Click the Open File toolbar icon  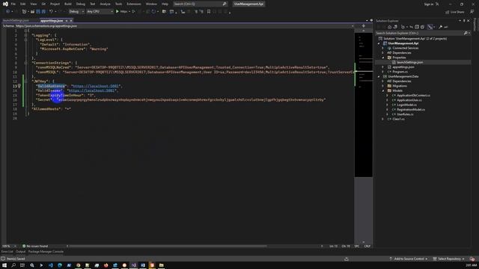pos(32,12)
